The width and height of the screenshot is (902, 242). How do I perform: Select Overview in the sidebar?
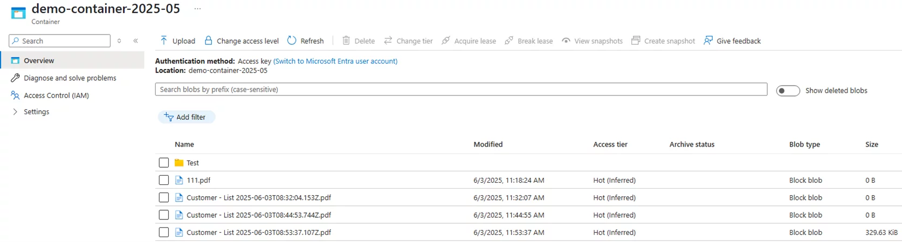39,60
